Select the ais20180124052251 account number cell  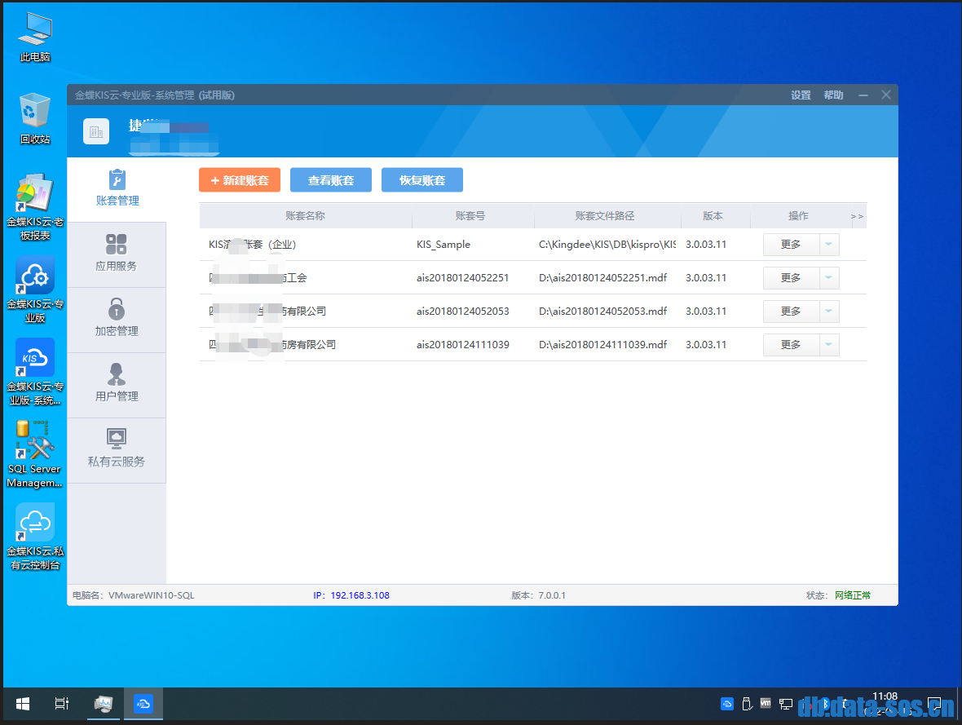tap(462, 277)
